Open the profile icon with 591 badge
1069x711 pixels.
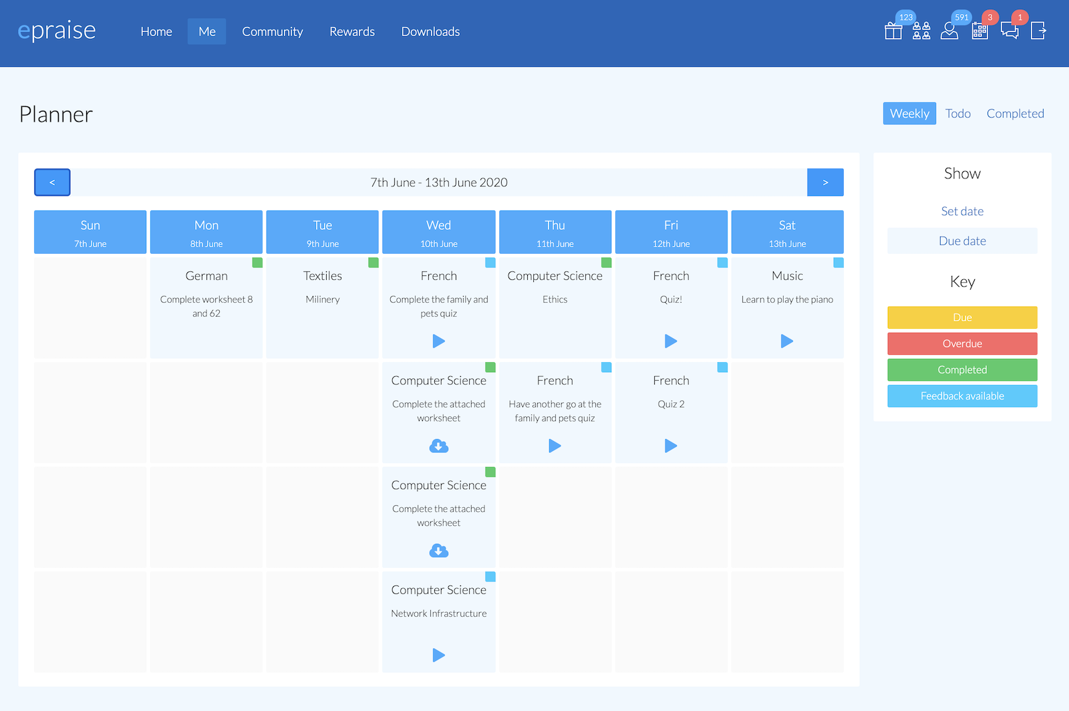[x=949, y=31]
